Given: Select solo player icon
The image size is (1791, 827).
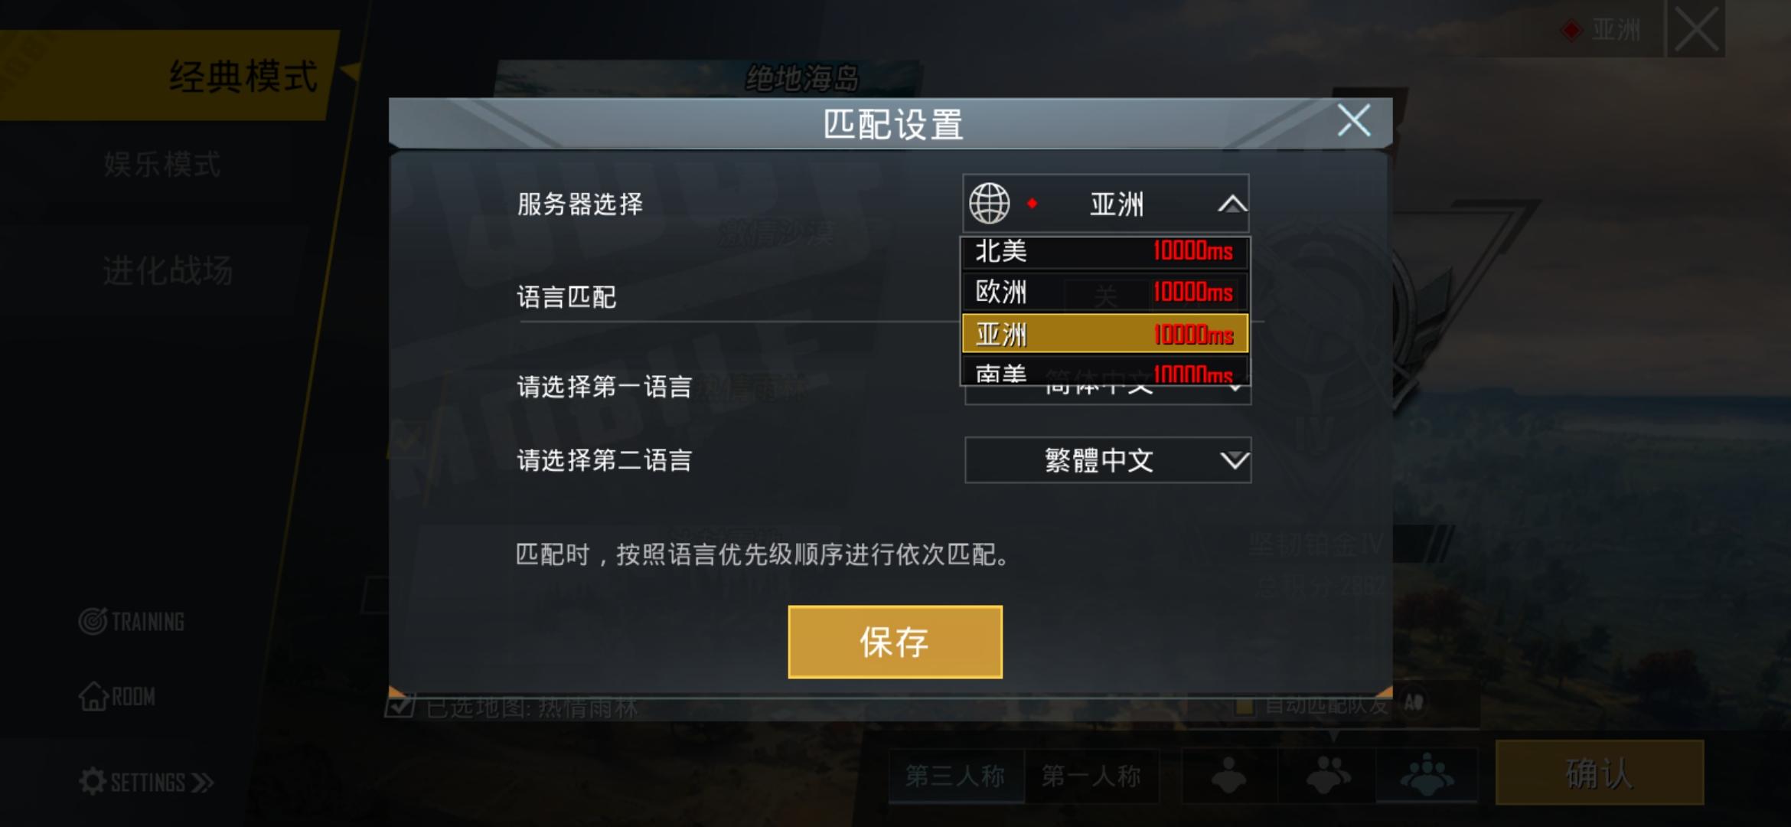Looking at the screenshot, I should 1228,775.
